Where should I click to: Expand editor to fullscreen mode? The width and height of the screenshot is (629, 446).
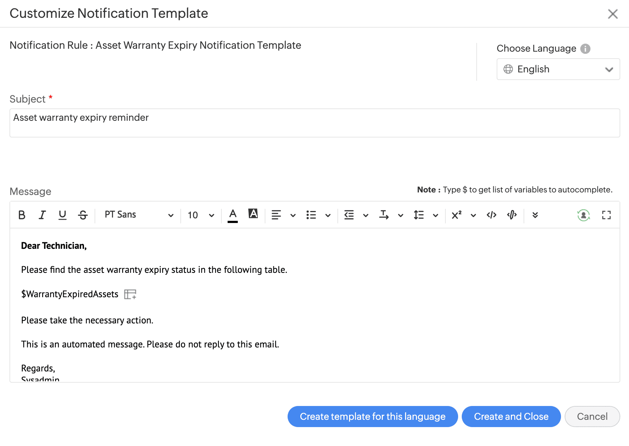point(606,215)
